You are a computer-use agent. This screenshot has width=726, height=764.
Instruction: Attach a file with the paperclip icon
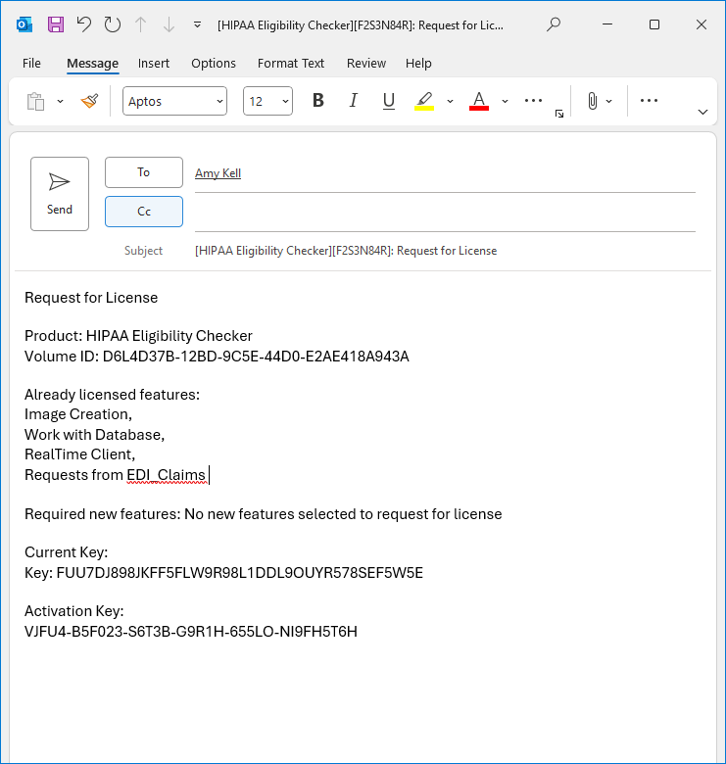(x=592, y=101)
